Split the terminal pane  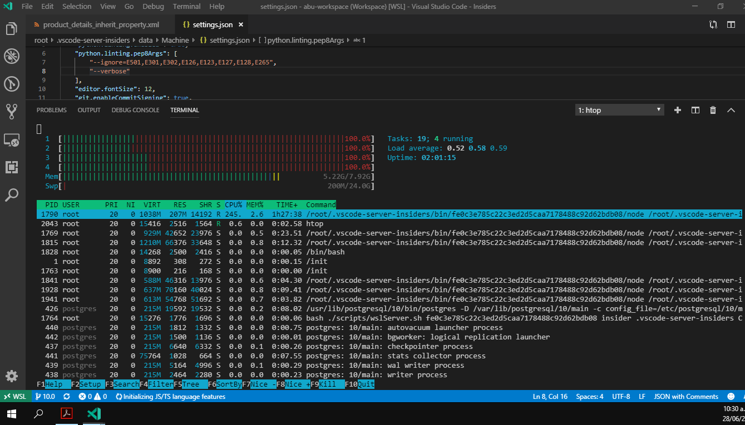[695, 110]
